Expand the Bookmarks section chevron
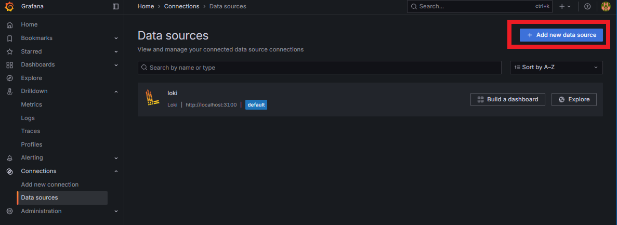617x225 pixels. pos(116,38)
